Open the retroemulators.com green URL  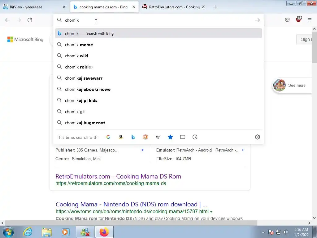[x=111, y=183]
